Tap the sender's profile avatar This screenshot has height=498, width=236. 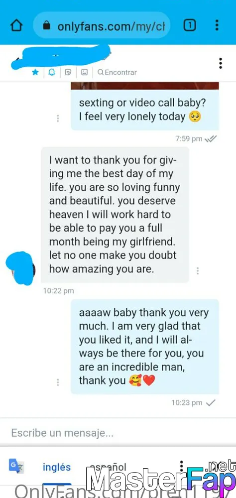click(x=20, y=268)
